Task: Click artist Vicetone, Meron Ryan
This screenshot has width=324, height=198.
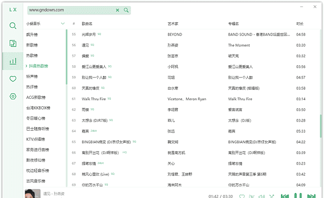Action: (187, 99)
